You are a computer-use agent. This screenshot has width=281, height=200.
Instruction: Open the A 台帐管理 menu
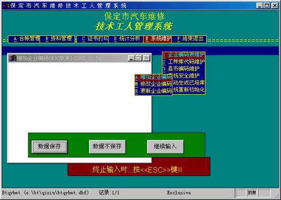[24, 39]
